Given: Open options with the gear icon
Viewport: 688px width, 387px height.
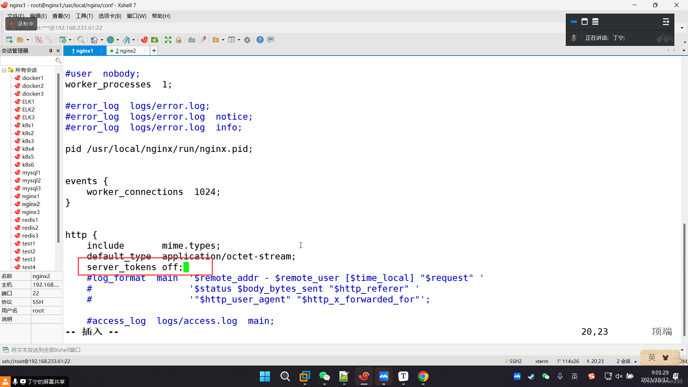Looking at the screenshot, I should coord(247,40).
